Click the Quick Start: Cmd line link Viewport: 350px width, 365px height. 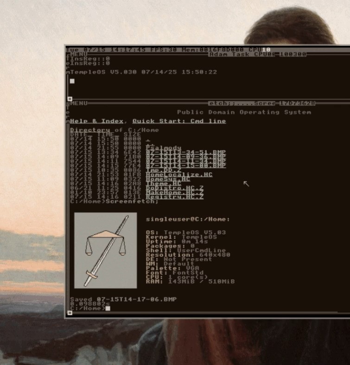point(179,121)
